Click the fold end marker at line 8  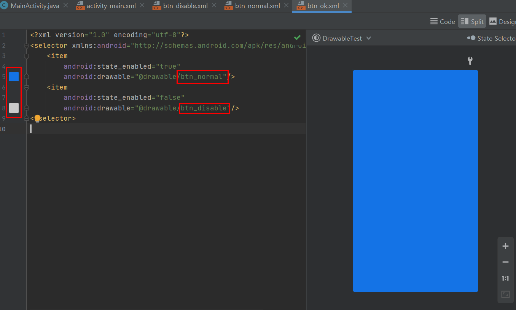click(x=27, y=108)
